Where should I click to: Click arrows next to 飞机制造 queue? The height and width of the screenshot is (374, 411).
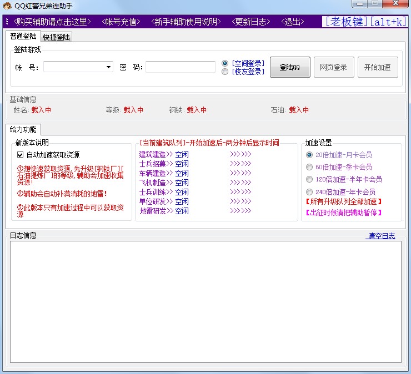point(240,183)
